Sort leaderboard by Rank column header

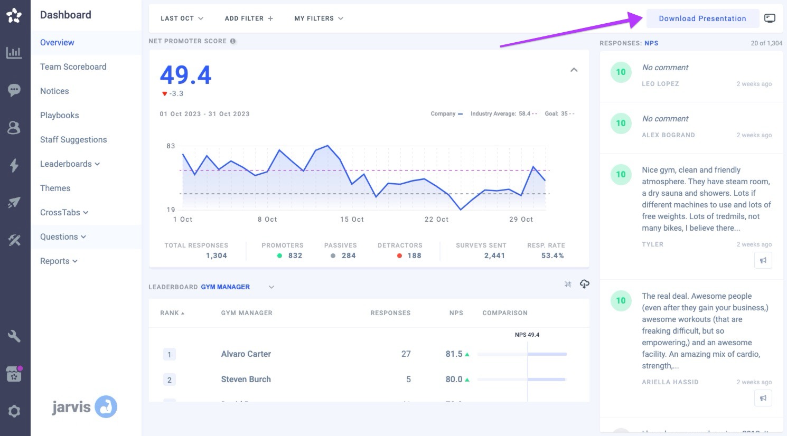pos(172,313)
